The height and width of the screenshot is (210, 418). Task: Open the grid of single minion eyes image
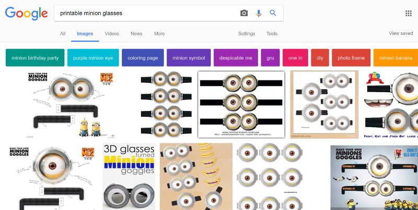coord(270,177)
